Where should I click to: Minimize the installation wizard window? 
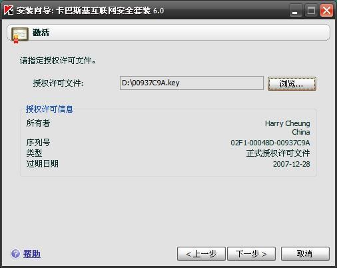[x=296, y=11]
